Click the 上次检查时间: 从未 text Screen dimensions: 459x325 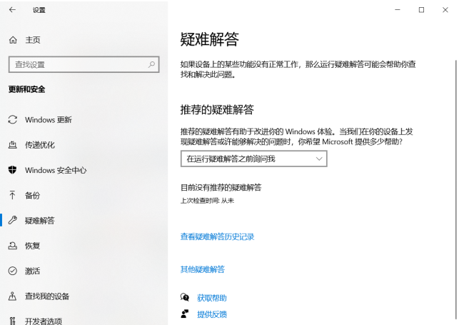click(207, 201)
